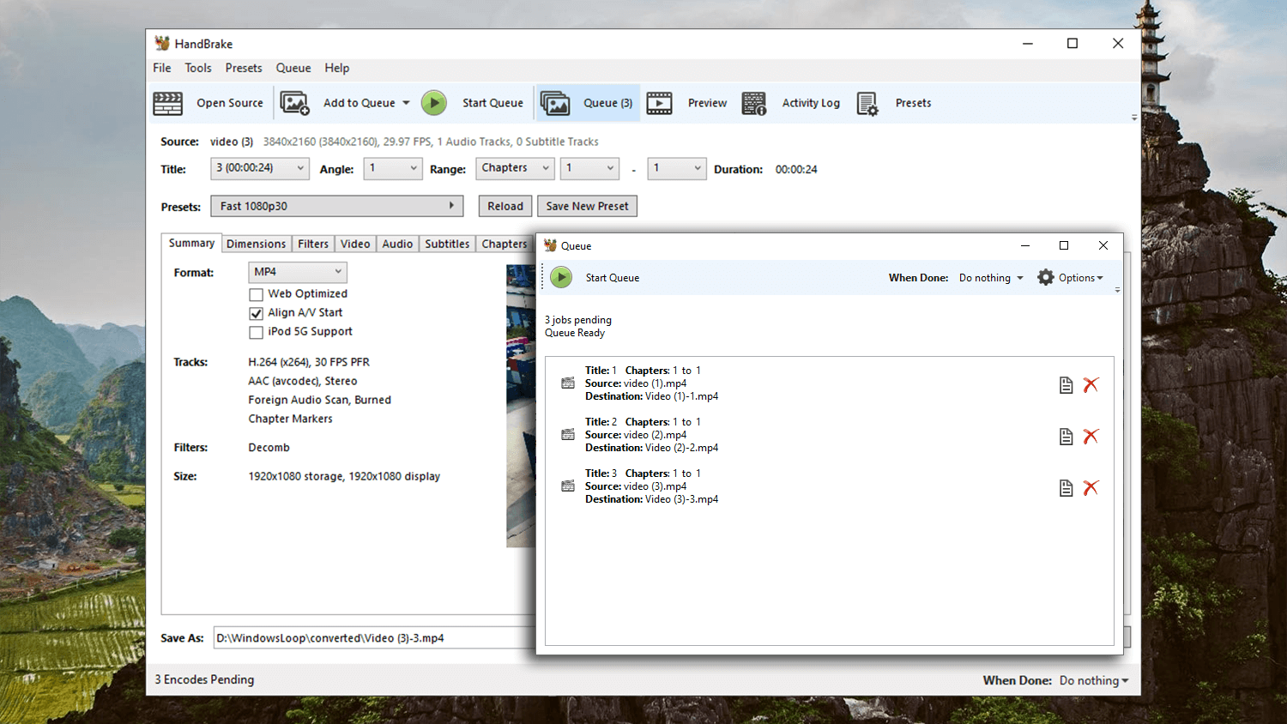This screenshot has width=1287, height=724.
Task: Click the green Start Queue play icon in main toolbar
Action: [434, 103]
